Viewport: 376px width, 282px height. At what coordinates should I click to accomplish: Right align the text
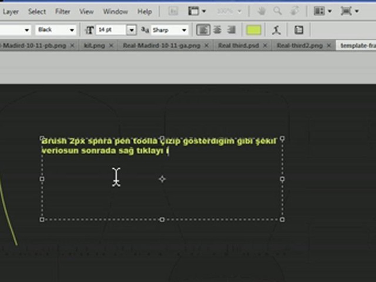pos(231,30)
